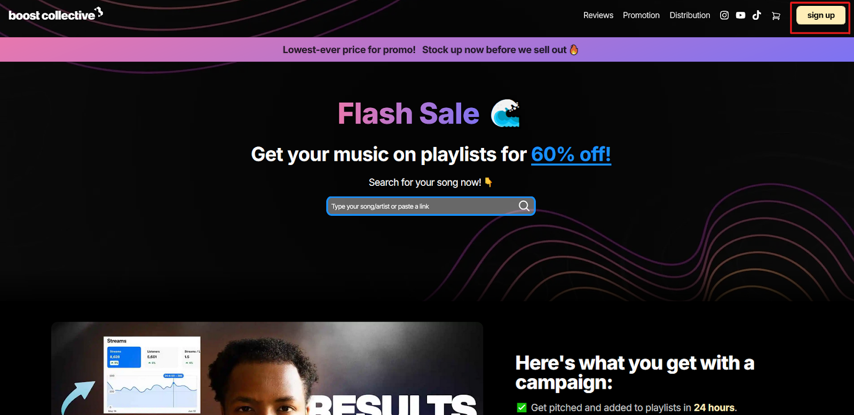Image resolution: width=854 pixels, height=415 pixels.
Task: Open the Reviews menu item
Action: click(598, 15)
